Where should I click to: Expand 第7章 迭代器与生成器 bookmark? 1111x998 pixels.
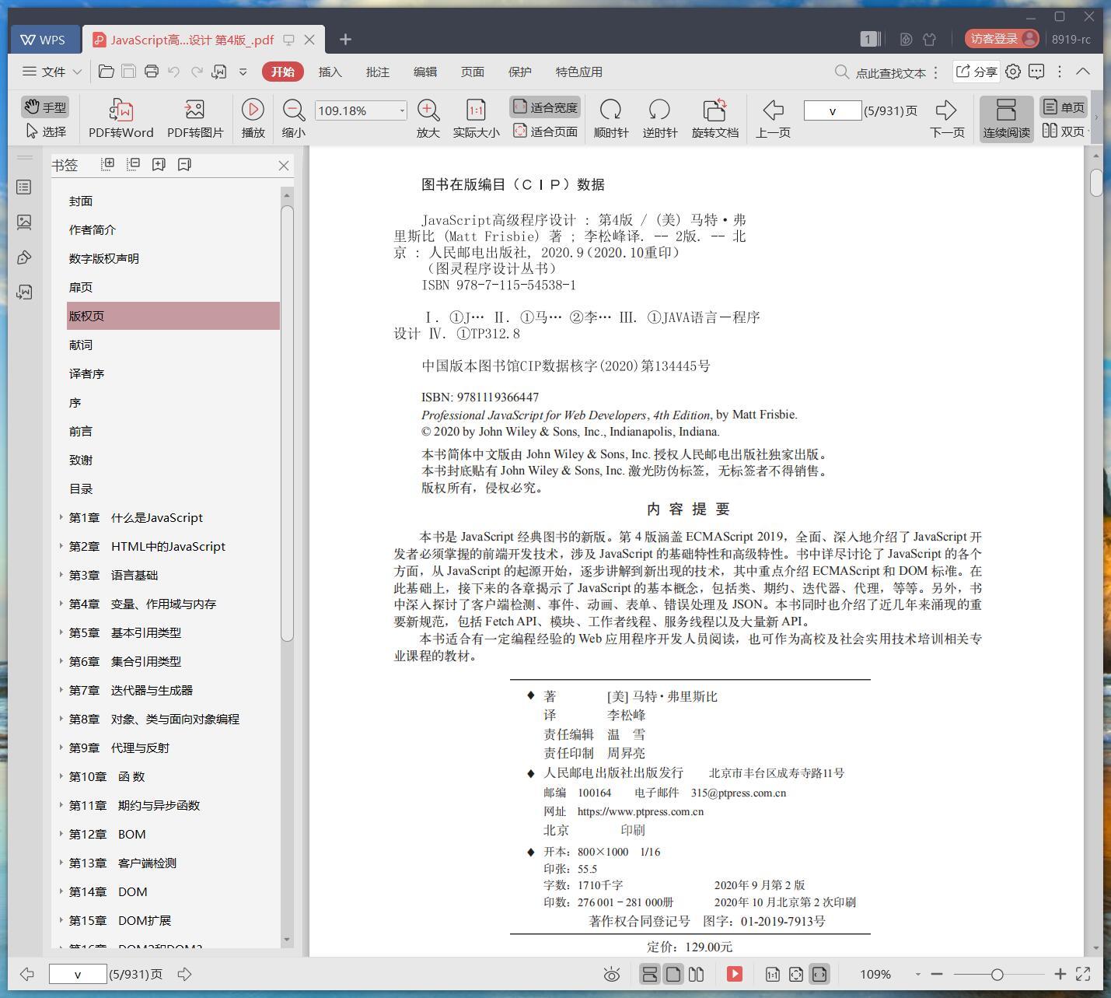[61, 689]
